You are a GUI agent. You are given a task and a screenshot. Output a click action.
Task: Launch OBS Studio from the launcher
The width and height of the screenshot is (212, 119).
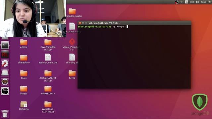click(5, 91)
